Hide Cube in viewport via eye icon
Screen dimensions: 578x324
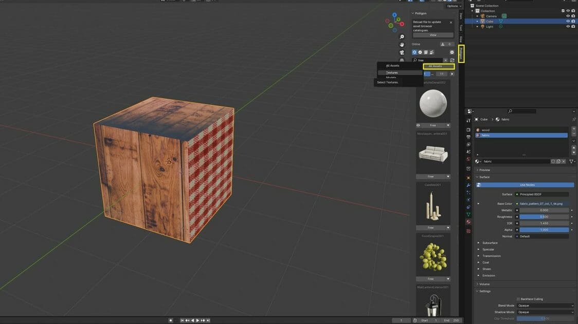[x=568, y=22]
